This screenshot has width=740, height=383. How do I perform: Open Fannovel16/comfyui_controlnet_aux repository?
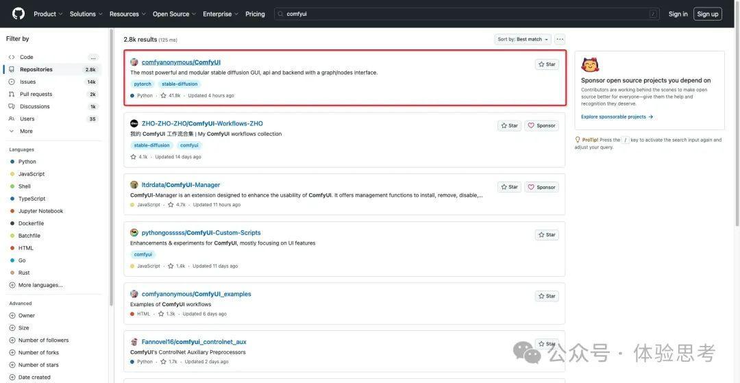(x=194, y=342)
